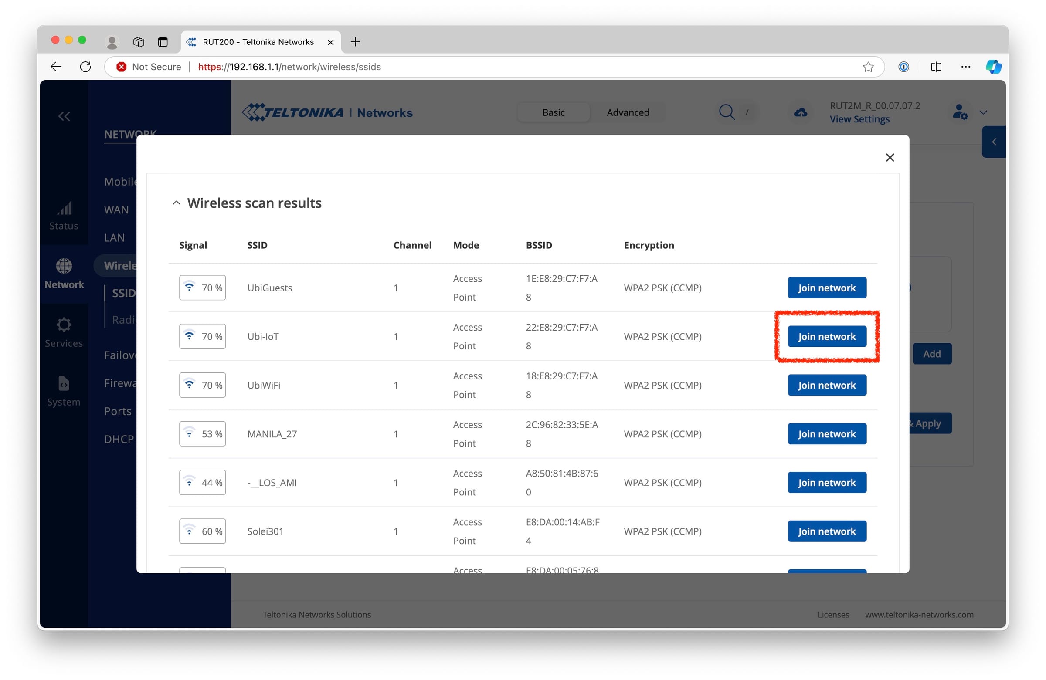This screenshot has width=1046, height=680.
Task: Expand the user account dropdown arrow
Action: click(983, 112)
